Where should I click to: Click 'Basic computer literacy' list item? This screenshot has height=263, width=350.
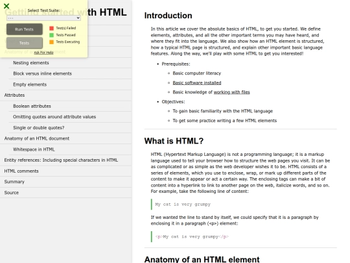197,73
